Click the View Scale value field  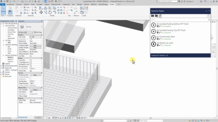(35, 37)
